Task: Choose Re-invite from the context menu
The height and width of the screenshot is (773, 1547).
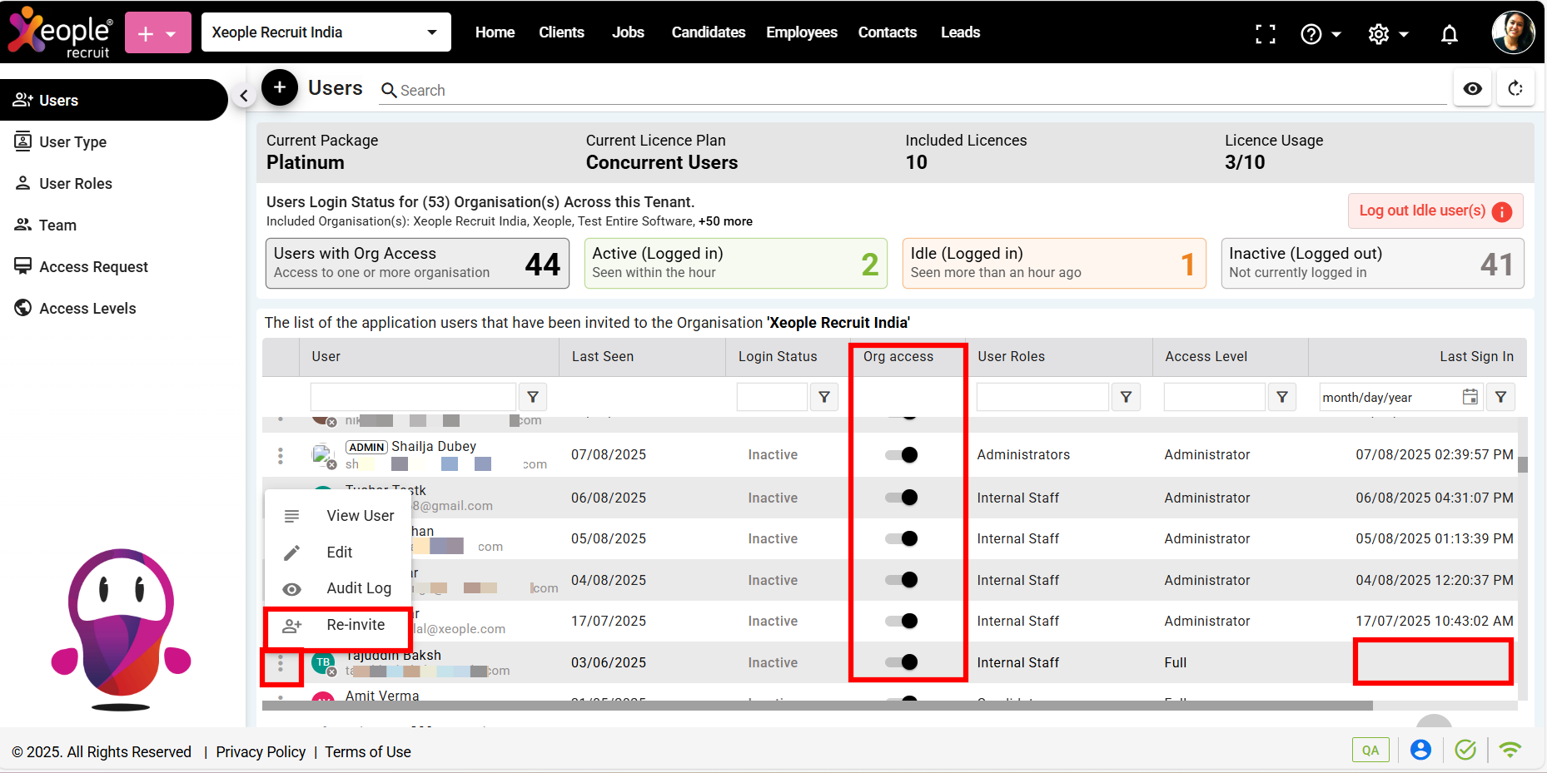Action: click(337, 625)
